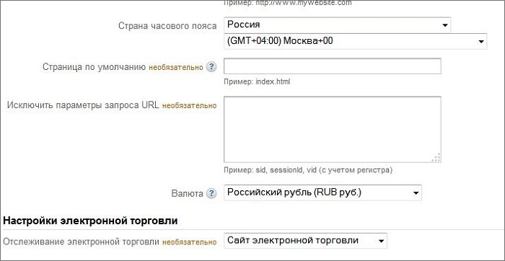
Task: Click the label Отслеживание электронной торговли
Action: 81,242
